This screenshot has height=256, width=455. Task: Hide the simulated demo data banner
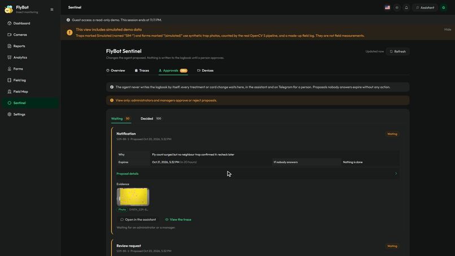pyautogui.click(x=448, y=29)
